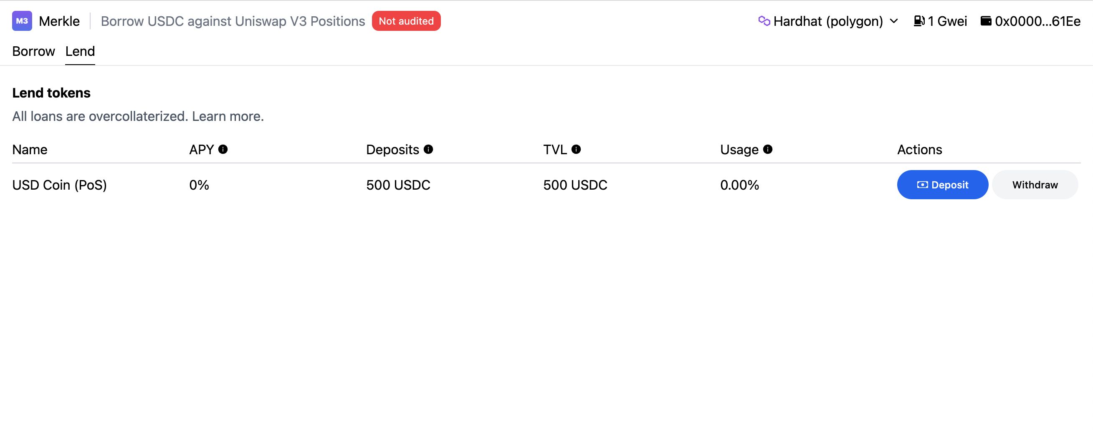Click the Name column header
Screen dimensions: 1093x441
tap(30, 150)
